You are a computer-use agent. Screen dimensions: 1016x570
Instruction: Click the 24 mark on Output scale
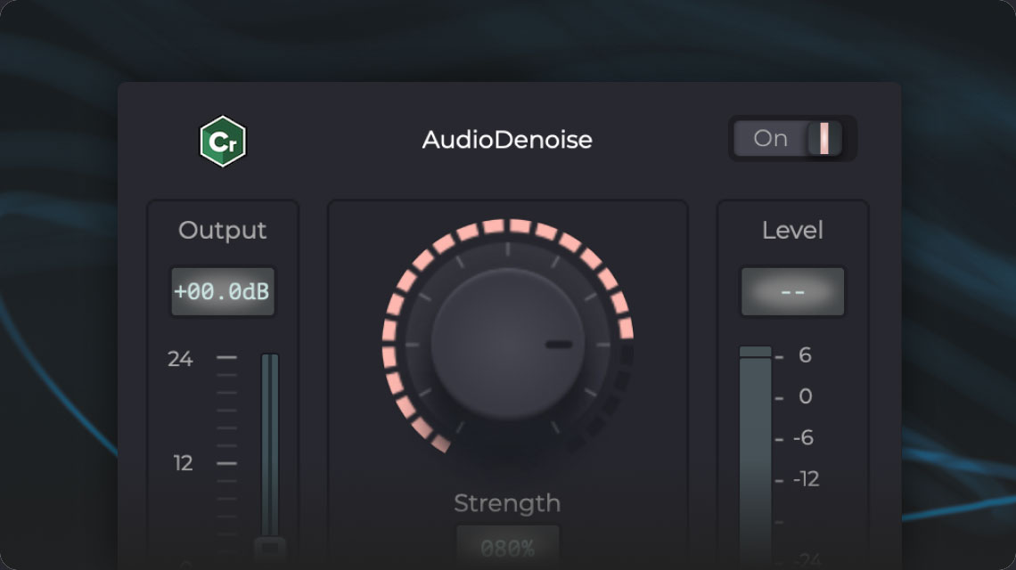[x=180, y=358]
